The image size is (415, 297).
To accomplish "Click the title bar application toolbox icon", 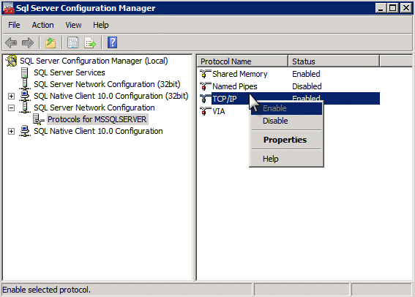I will click(8, 8).
